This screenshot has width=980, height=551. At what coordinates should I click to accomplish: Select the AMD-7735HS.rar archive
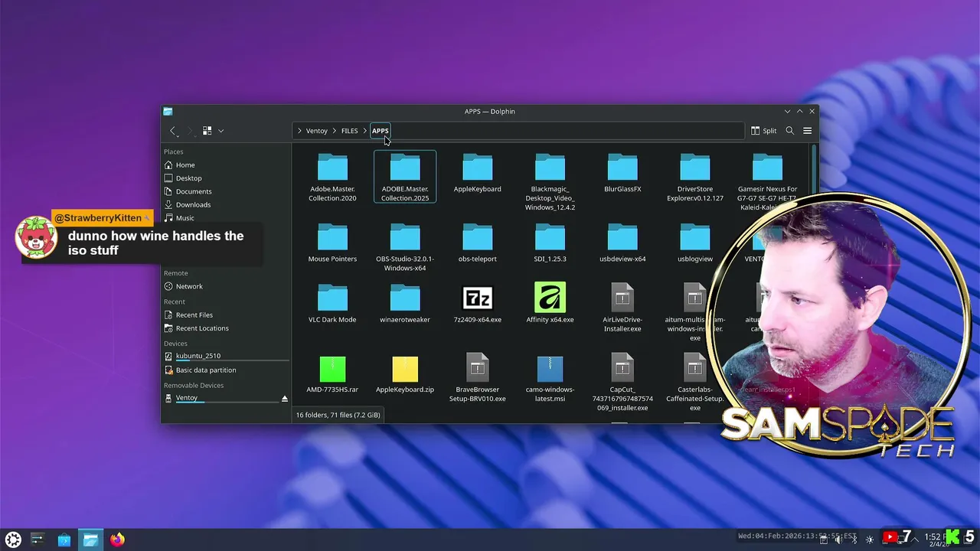coord(332,374)
